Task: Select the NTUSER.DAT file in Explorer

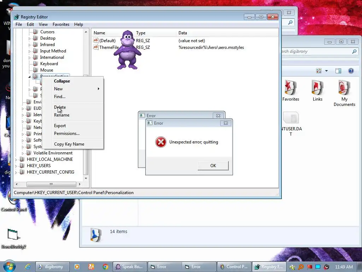Action: pyautogui.click(x=291, y=124)
